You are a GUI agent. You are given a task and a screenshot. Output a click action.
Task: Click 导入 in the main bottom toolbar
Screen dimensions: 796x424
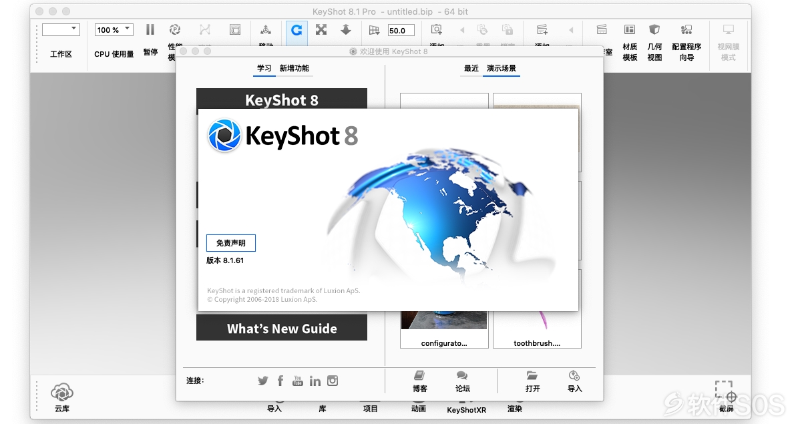pyautogui.click(x=274, y=408)
